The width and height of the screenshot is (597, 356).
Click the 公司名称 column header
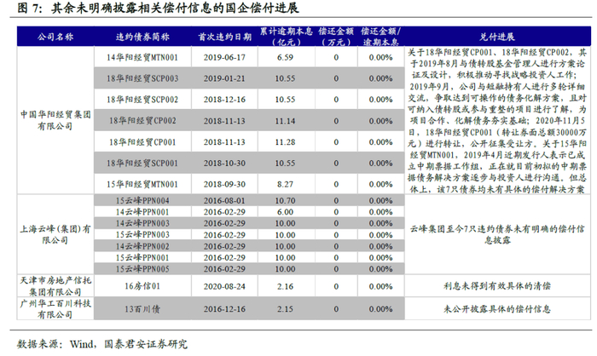55,37
